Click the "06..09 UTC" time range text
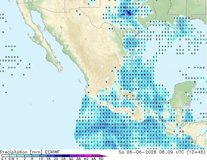The height and width of the screenshot is (160, 207). (x=172, y=152)
